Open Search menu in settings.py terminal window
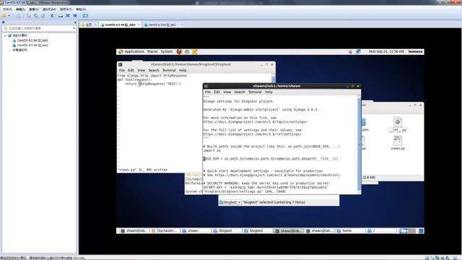The image size is (462, 260). pos(240,92)
